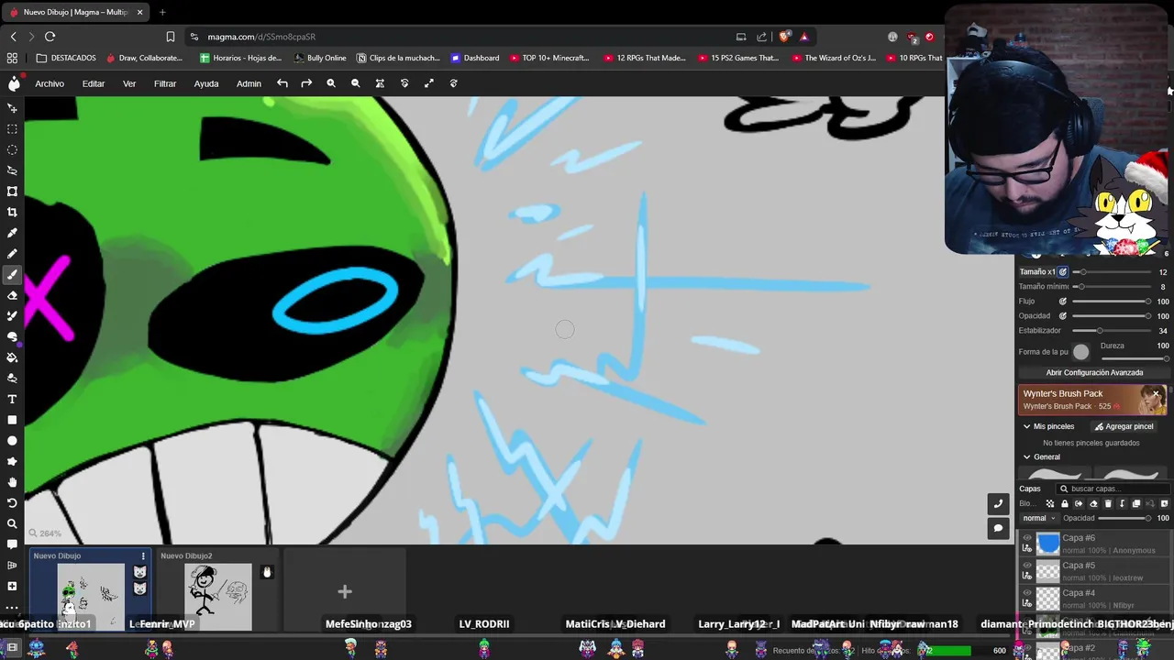Select the elliptical selection tool

(12, 149)
